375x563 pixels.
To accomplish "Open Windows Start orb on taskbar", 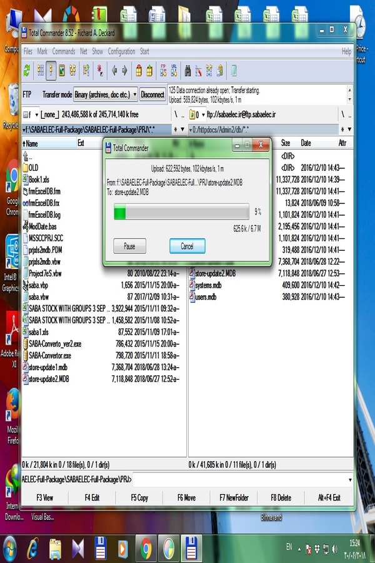I will coord(9,549).
